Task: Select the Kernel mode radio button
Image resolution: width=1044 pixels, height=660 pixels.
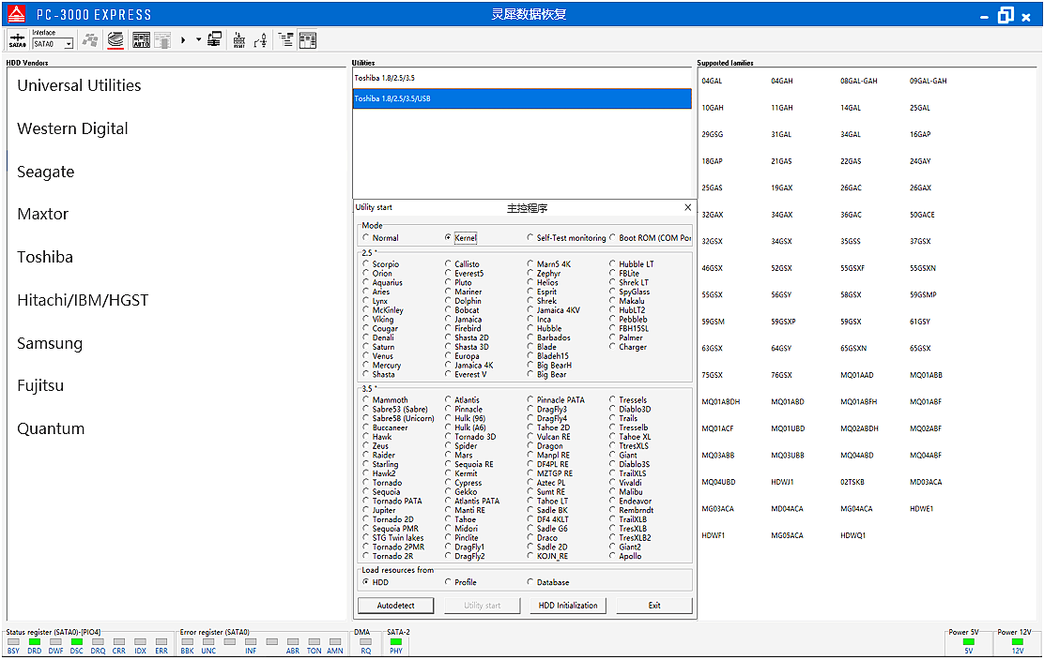Action: pyautogui.click(x=448, y=237)
